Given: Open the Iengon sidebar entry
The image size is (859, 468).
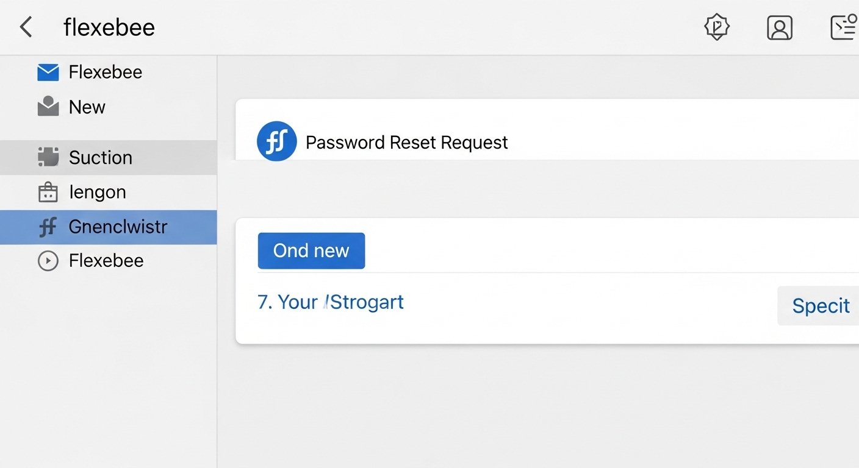Looking at the screenshot, I should coord(98,193).
